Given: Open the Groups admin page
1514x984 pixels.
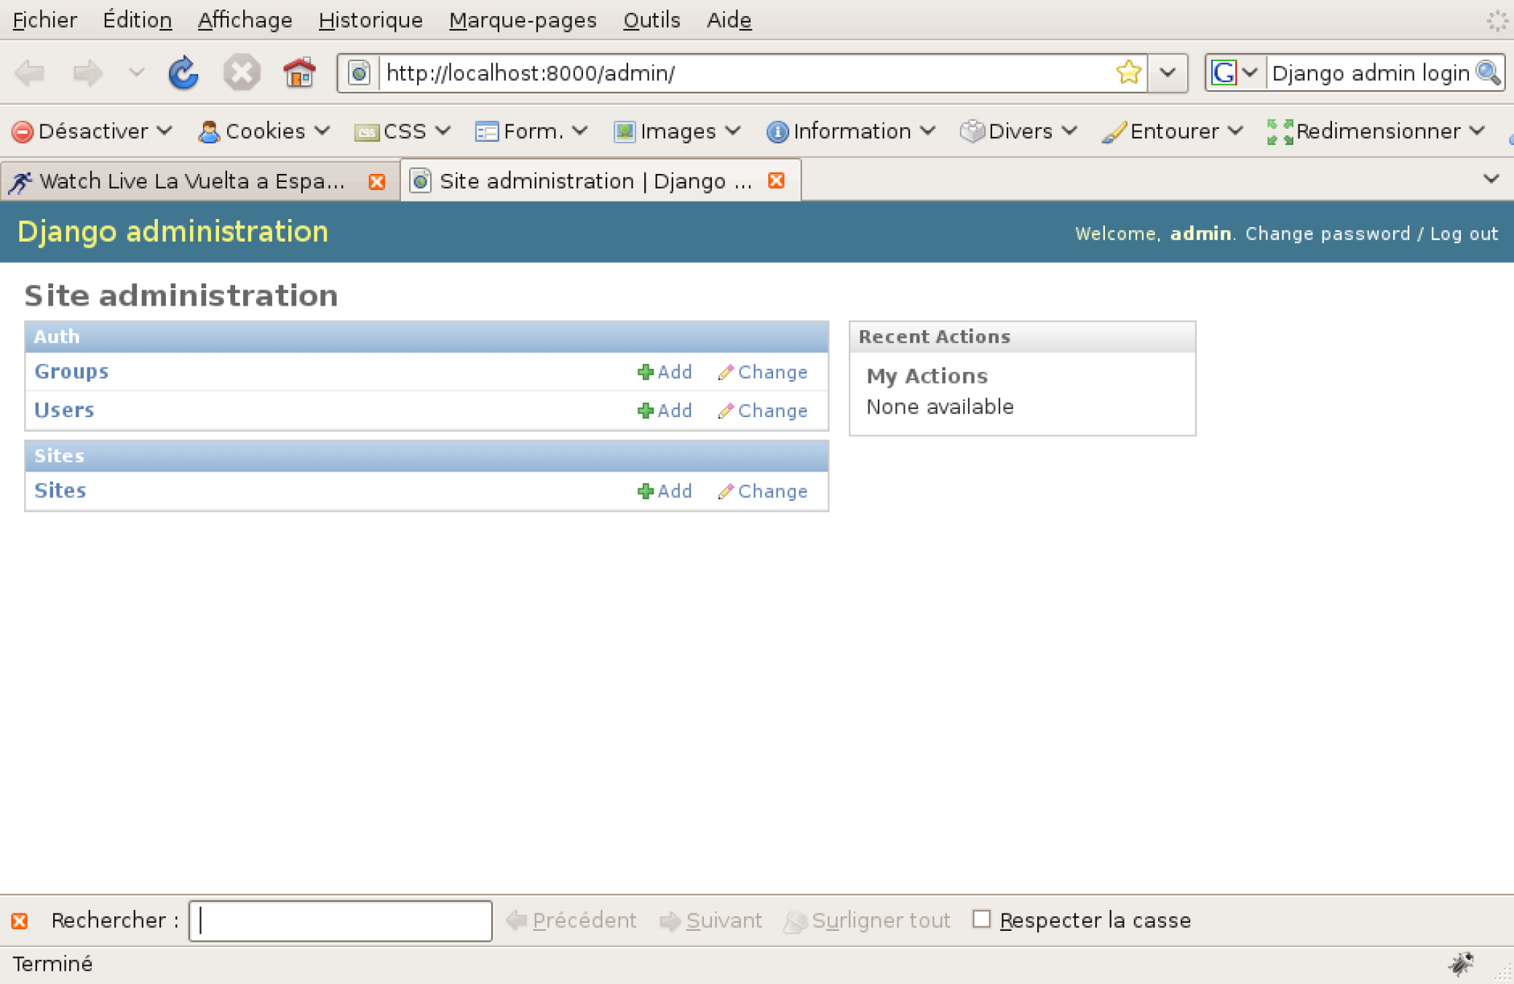Looking at the screenshot, I should point(71,371).
